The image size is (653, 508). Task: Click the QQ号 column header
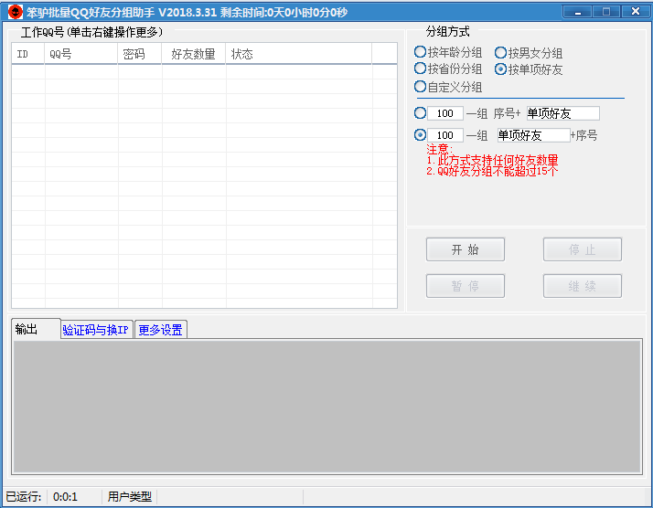click(x=81, y=54)
